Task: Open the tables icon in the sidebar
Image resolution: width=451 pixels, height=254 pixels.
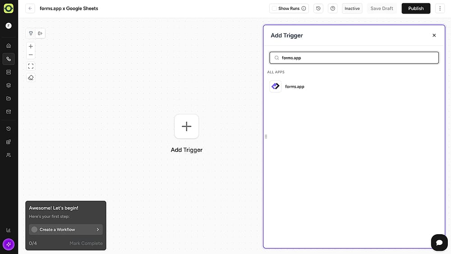Action: [x=9, y=72]
